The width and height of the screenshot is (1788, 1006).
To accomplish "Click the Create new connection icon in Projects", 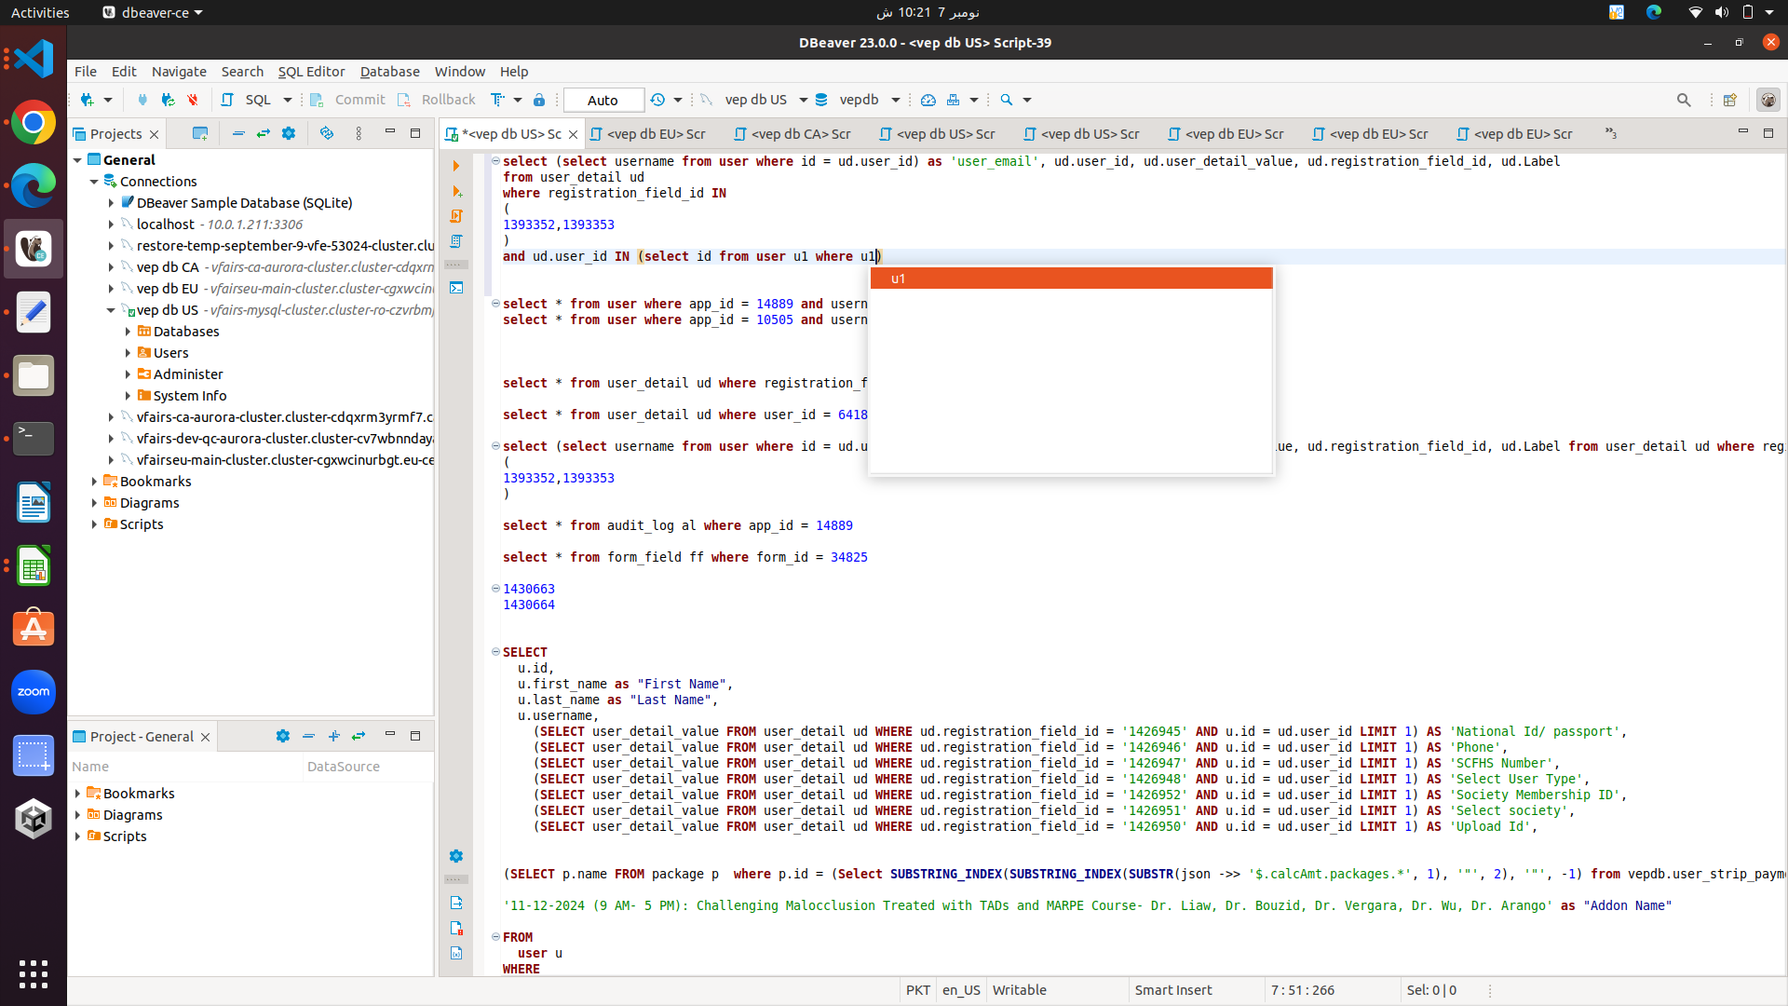I will point(199,133).
